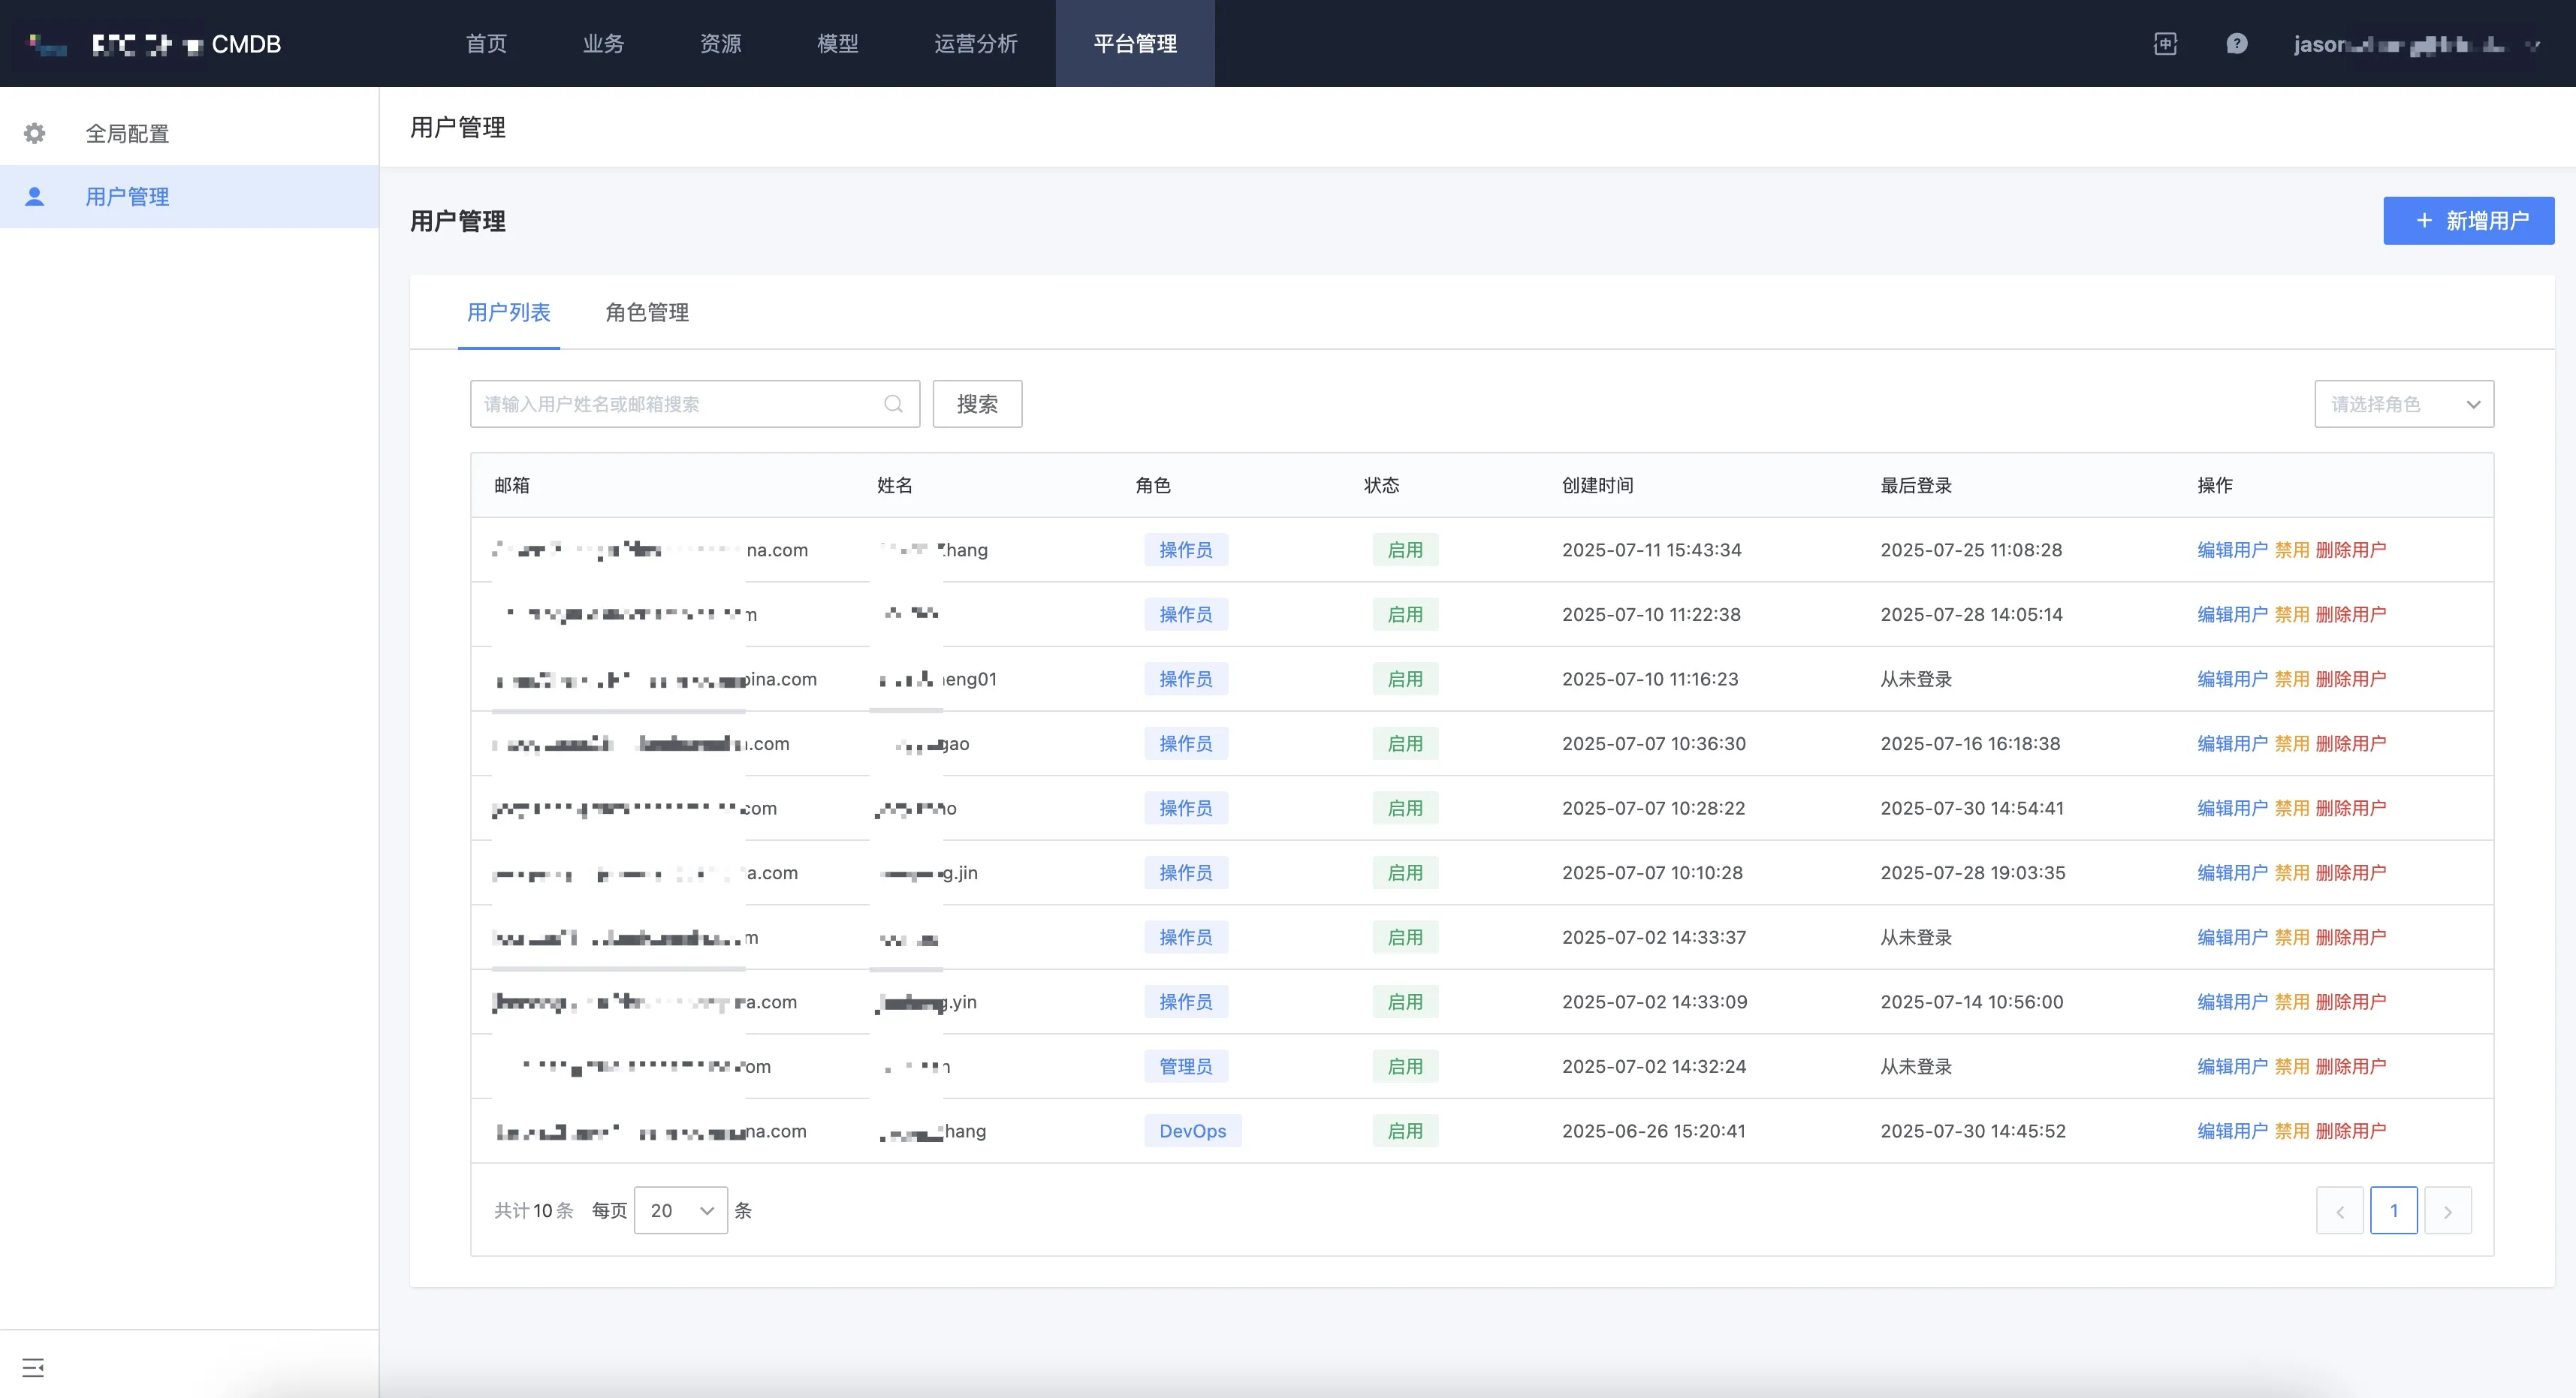Viewport: 2576px width, 1398px height.
Task: Click the 新增用户 button
Action: click(x=2468, y=221)
